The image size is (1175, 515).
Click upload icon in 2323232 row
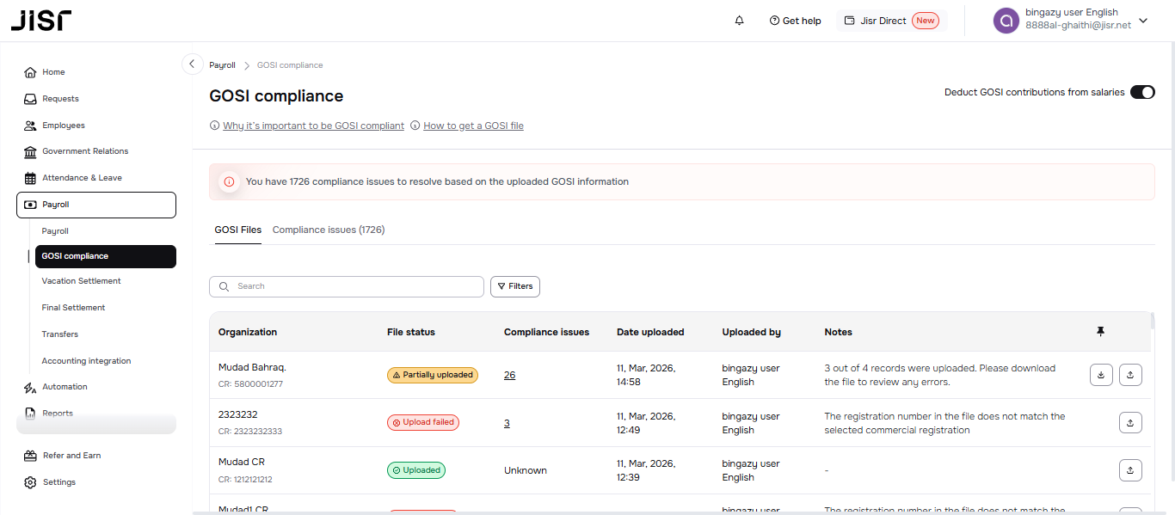tap(1130, 422)
